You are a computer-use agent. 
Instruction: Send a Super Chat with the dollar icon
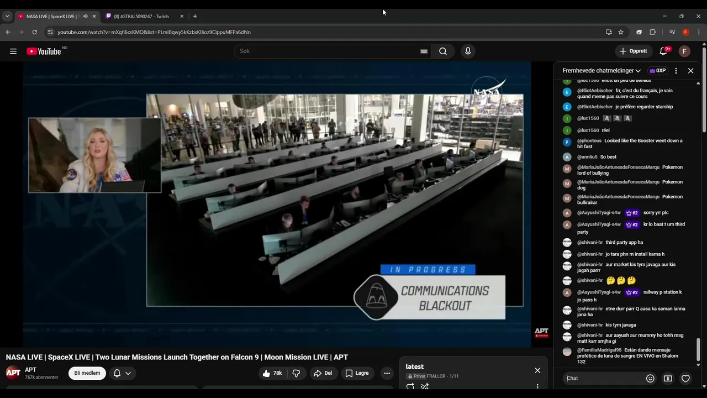[x=668, y=379]
